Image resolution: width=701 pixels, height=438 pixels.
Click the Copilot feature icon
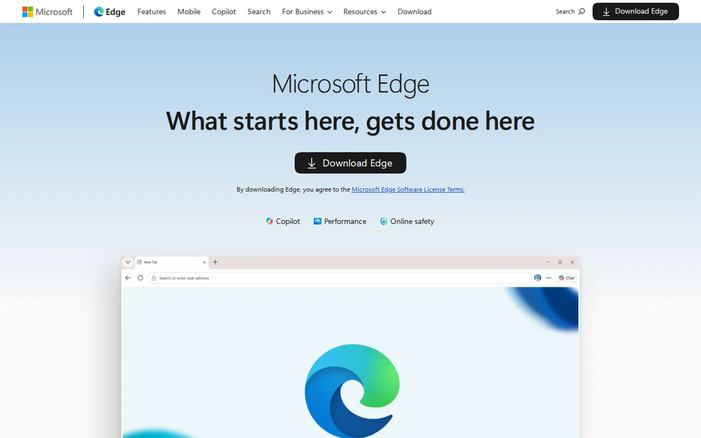click(x=269, y=221)
